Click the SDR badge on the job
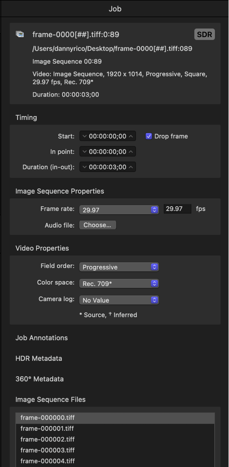Screen dimensions: 229x467 204,34
